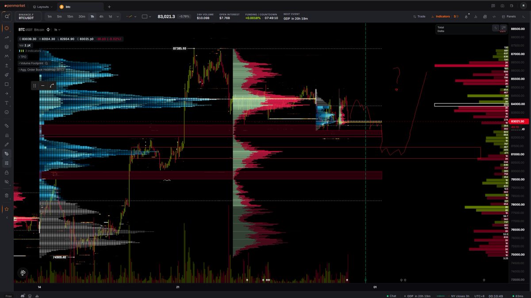The width and height of the screenshot is (531, 298).
Task: Open the symbol search magnifier
Action: tap(7, 16)
